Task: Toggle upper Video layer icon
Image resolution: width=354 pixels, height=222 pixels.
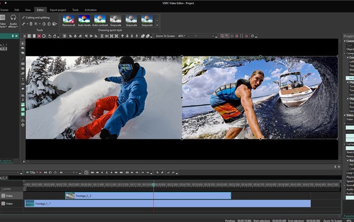Action: (3, 196)
